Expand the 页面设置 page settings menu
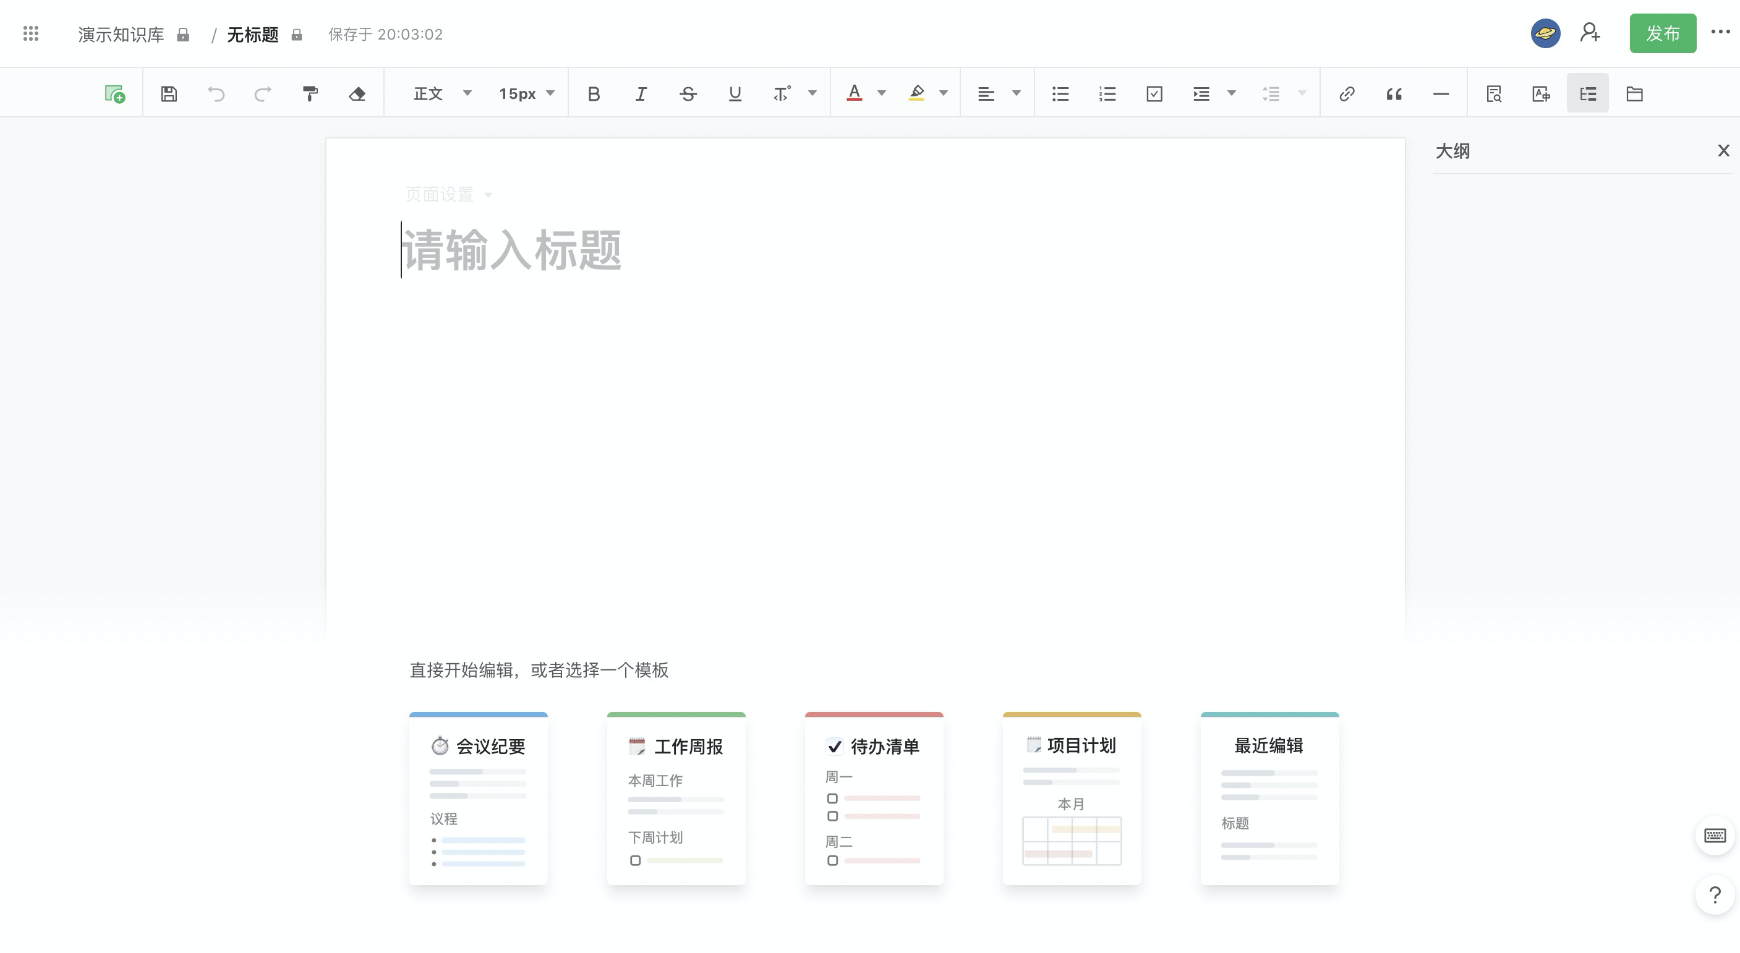Screen dimensions: 1740x953 point(448,195)
